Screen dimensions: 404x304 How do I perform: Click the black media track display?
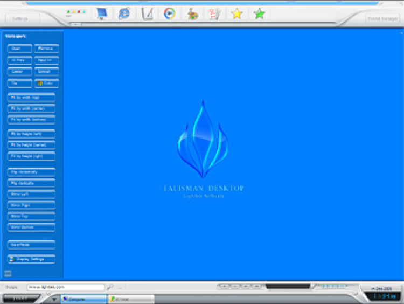pos(288,286)
